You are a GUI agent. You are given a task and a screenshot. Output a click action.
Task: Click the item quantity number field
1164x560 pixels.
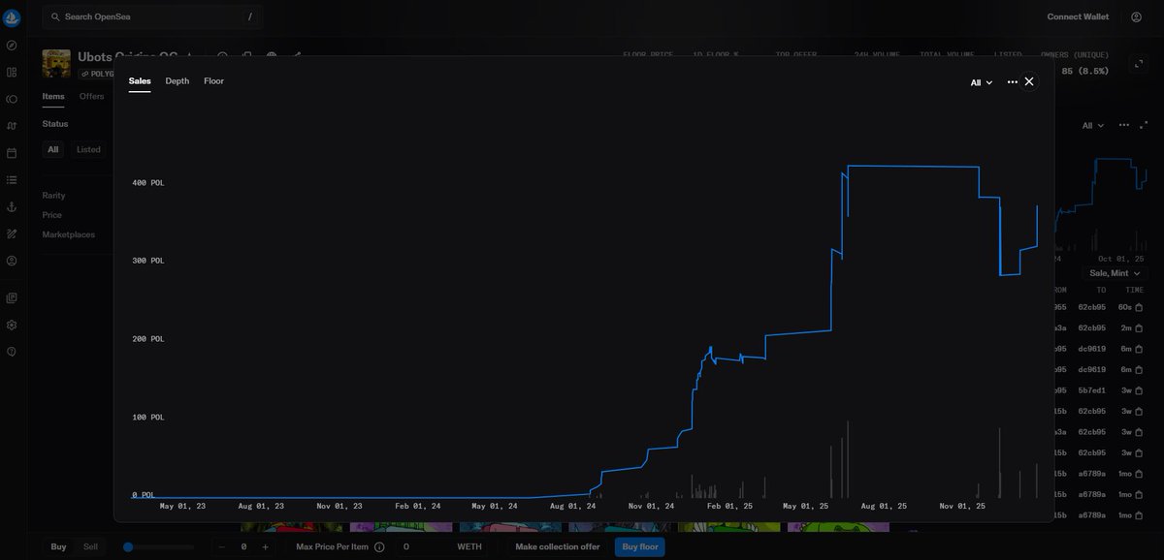(243, 547)
